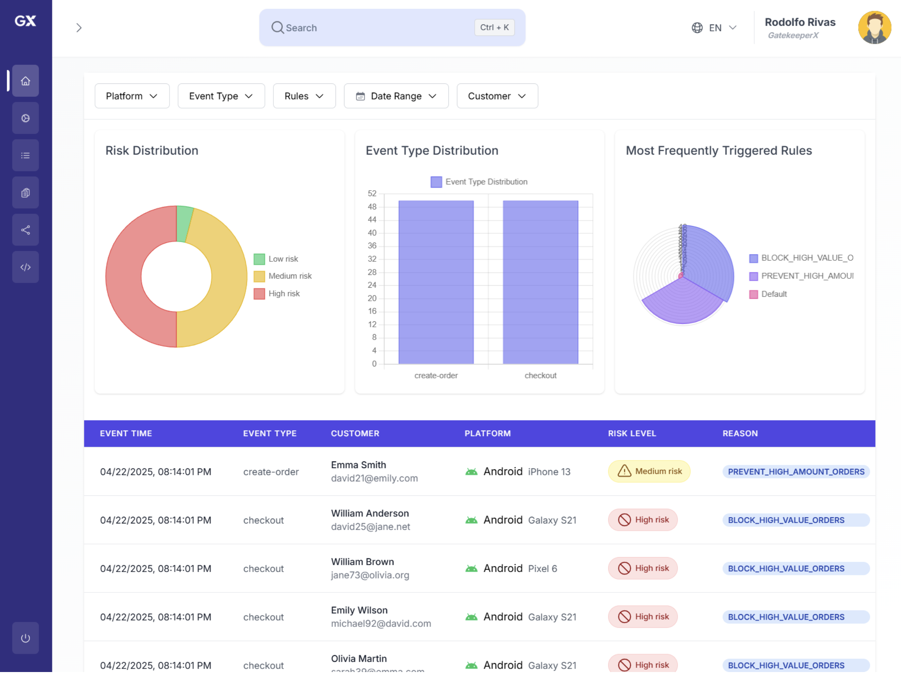Open the Settings gear in the sidebar
This screenshot has width=901, height=675.
click(26, 118)
